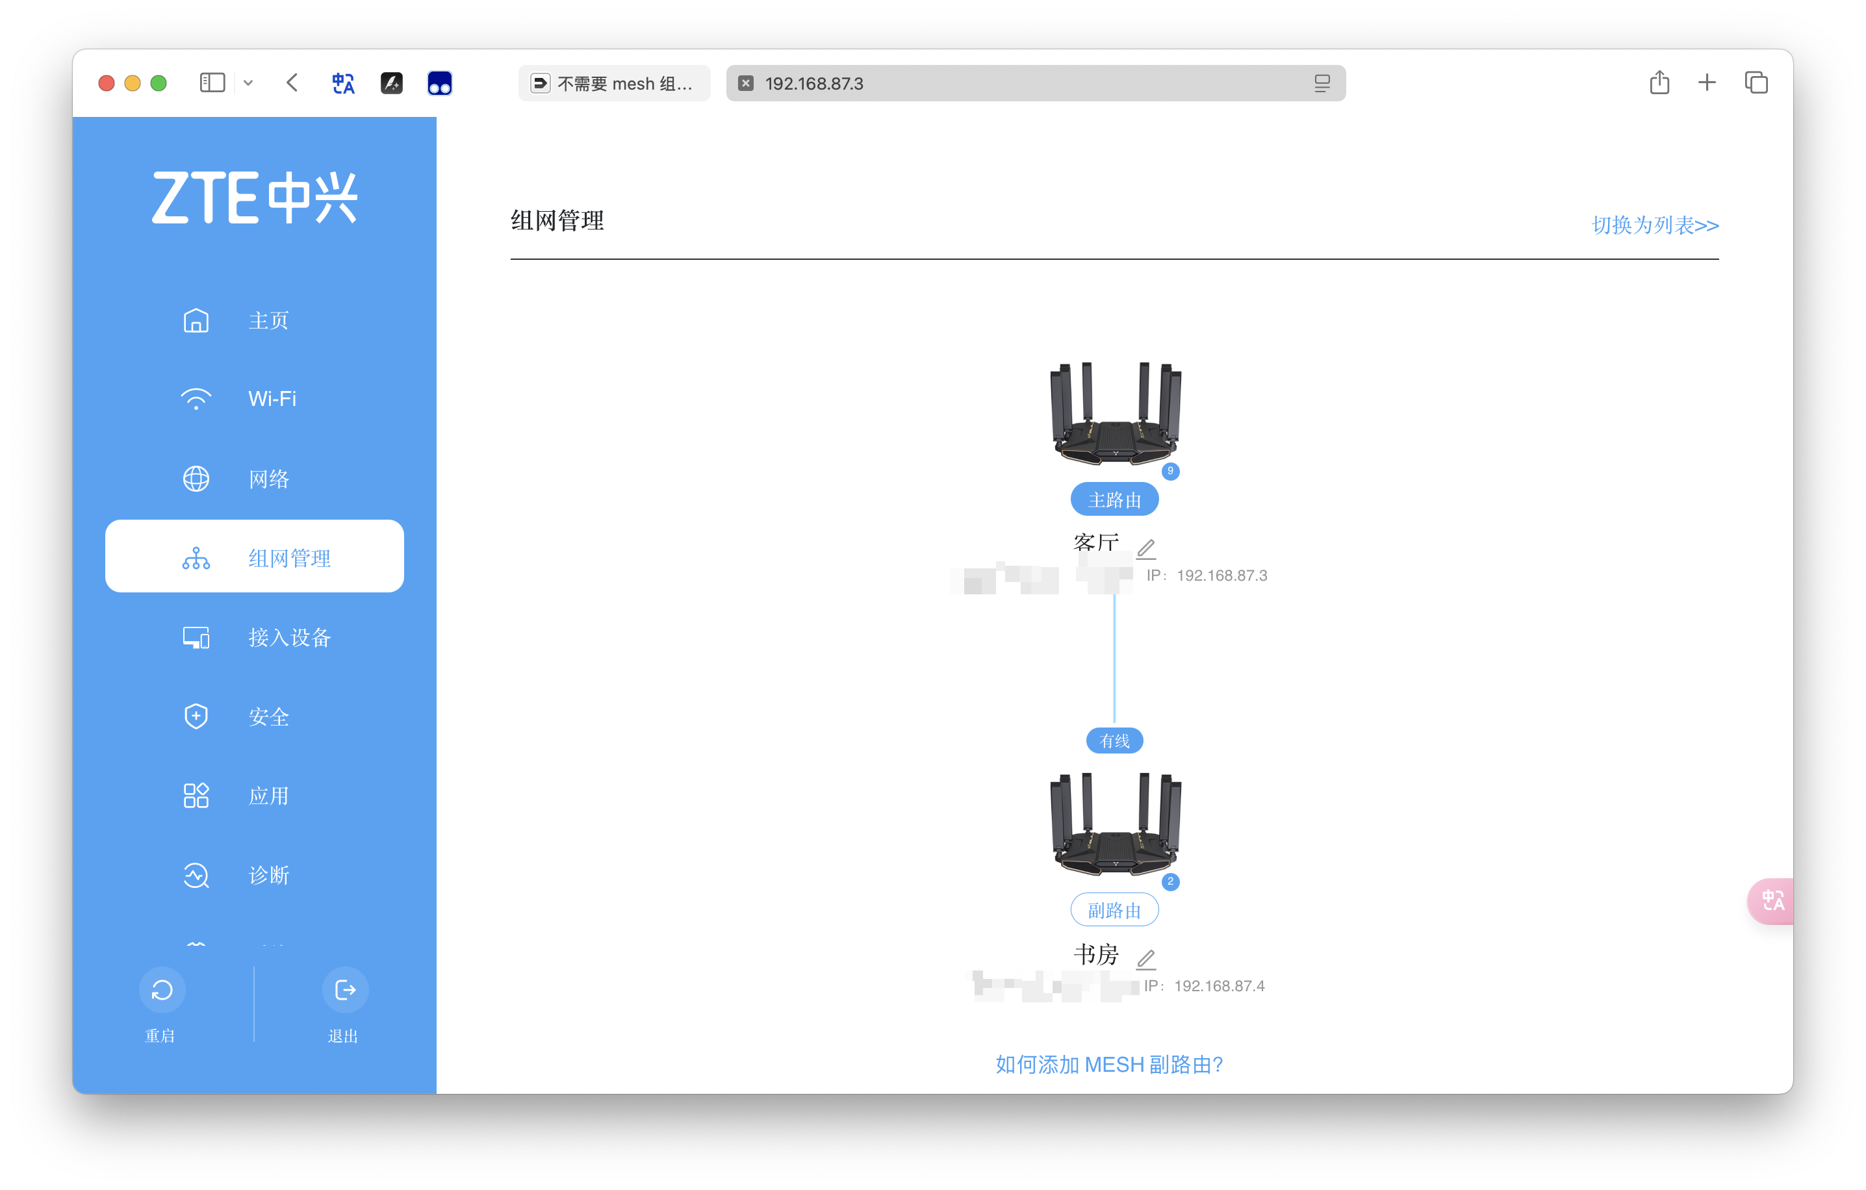Image resolution: width=1866 pixels, height=1190 pixels.
Task: Click the Safari share icon
Action: 1659,83
